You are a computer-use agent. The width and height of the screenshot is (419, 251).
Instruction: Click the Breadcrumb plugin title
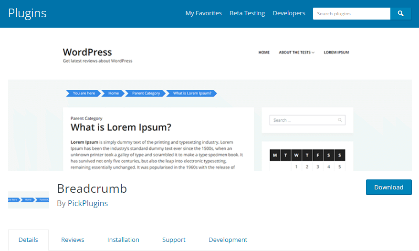click(x=92, y=188)
